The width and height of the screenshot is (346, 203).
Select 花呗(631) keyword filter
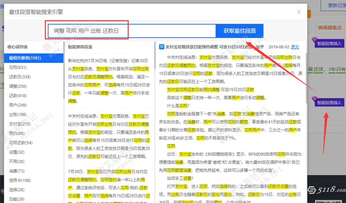point(18,67)
